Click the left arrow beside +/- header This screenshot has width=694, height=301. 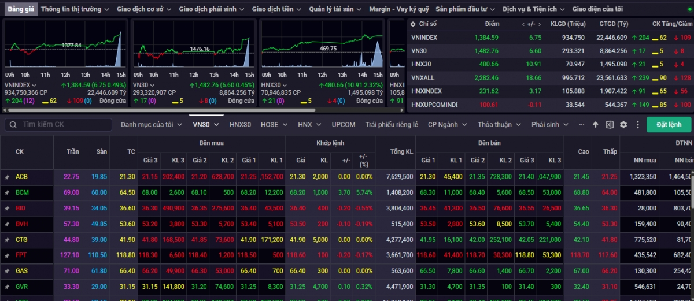[523, 24]
